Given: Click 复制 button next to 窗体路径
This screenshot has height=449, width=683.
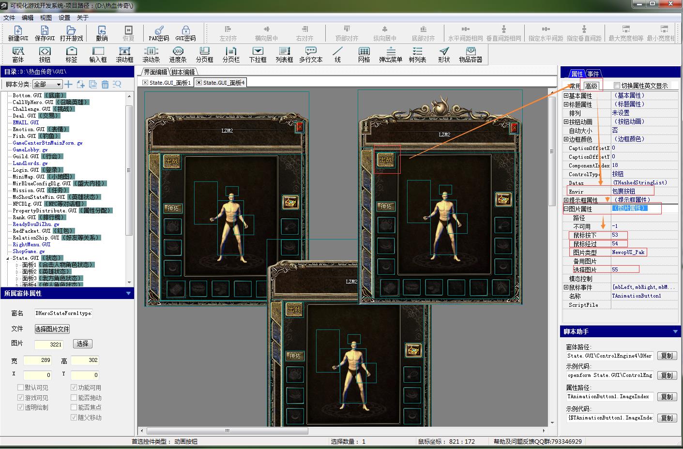Looking at the screenshot, I should 667,356.
